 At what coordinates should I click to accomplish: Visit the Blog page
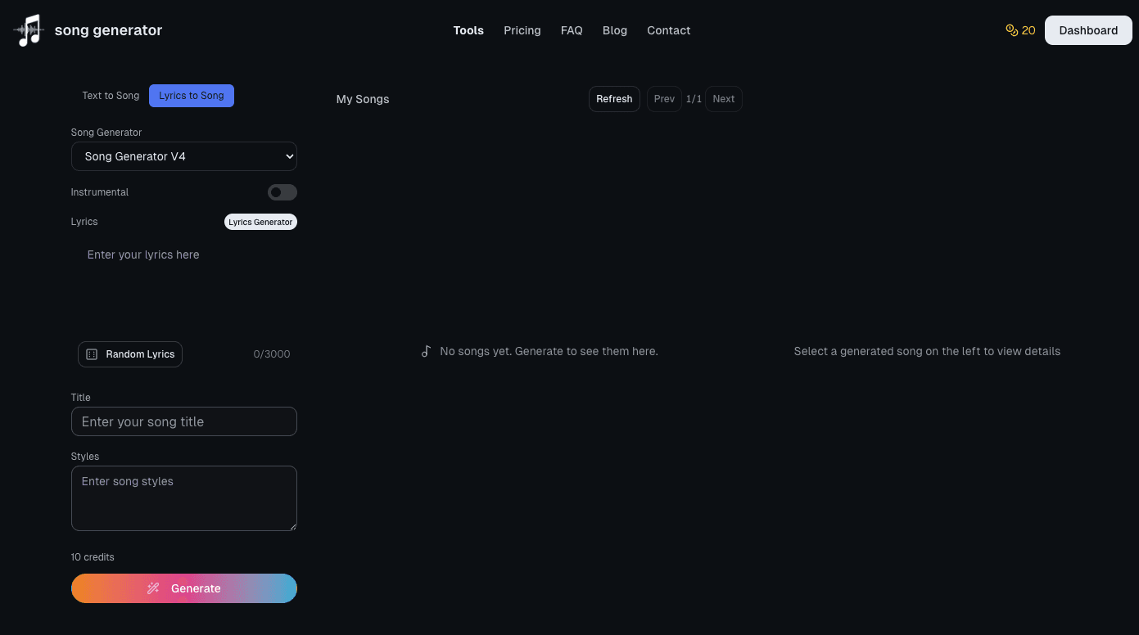coord(615,30)
